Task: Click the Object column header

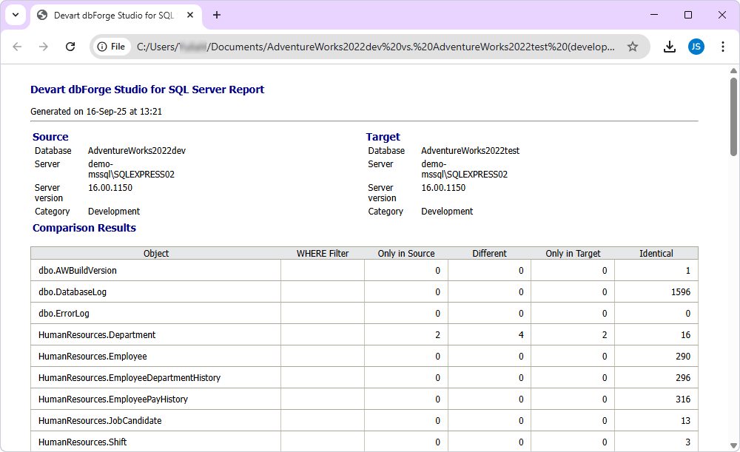Action: [156, 253]
